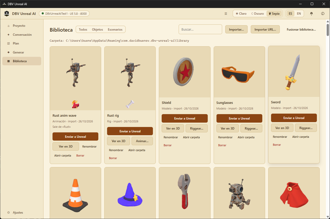Select Biblioteca in the sidebar
This screenshot has width=330, height=219.
pyautogui.click(x=22, y=61)
